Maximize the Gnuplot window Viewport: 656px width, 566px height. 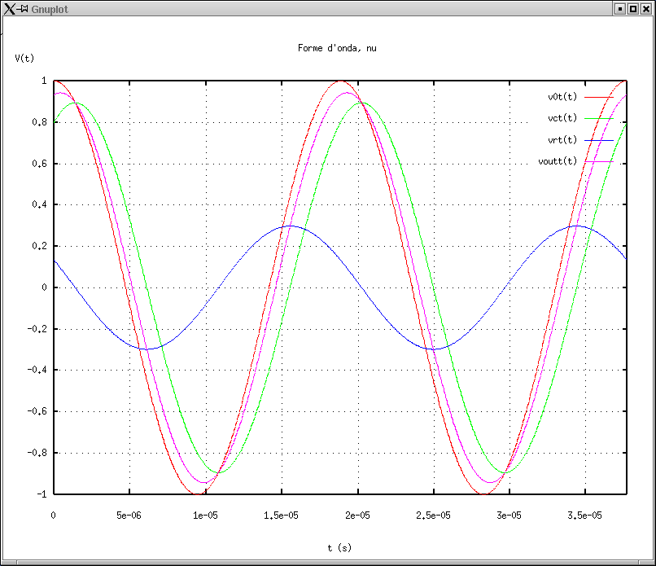click(632, 9)
